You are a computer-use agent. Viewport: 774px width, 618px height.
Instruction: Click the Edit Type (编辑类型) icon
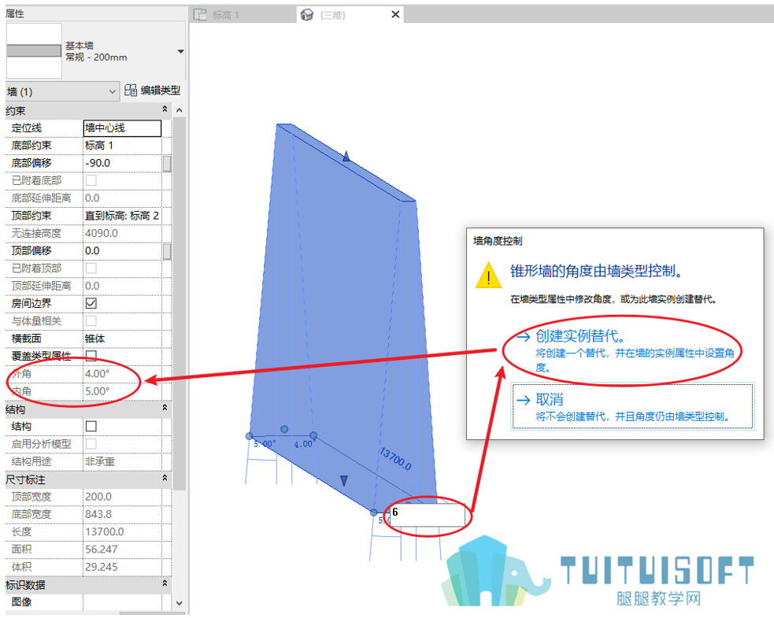[131, 90]
